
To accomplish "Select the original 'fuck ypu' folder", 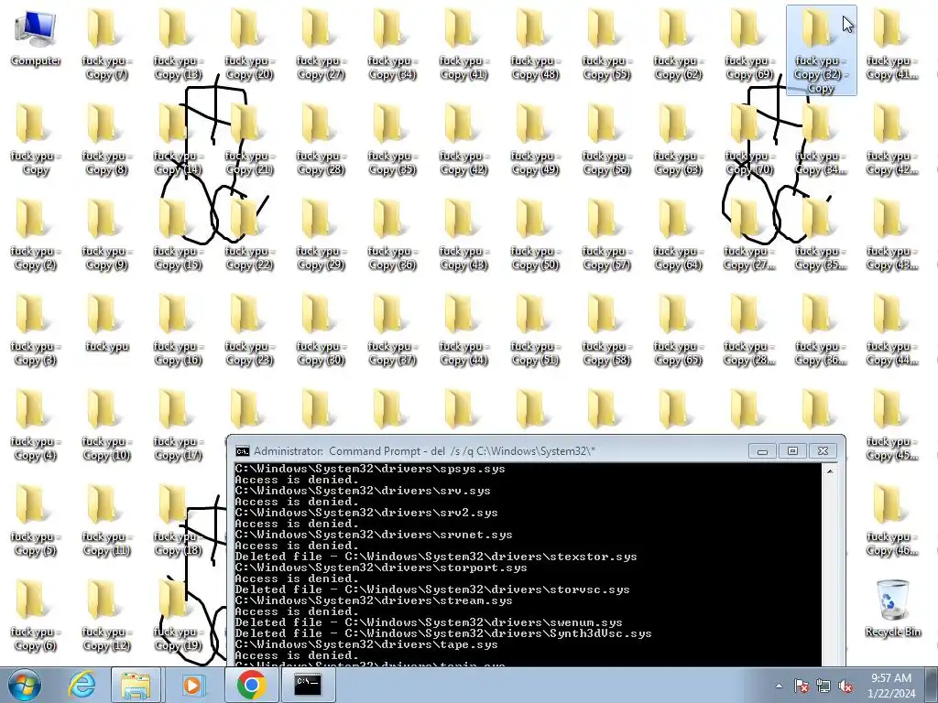I will coord(106,324).
